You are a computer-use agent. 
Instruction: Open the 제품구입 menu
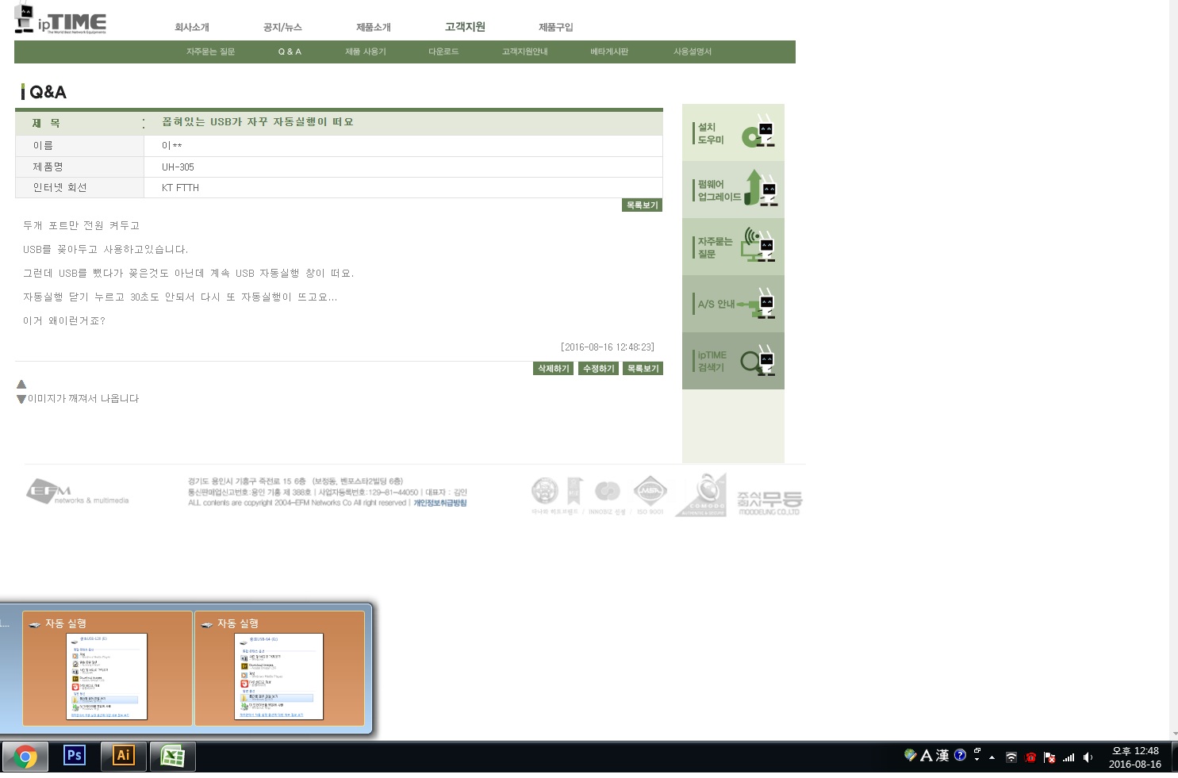556,27
